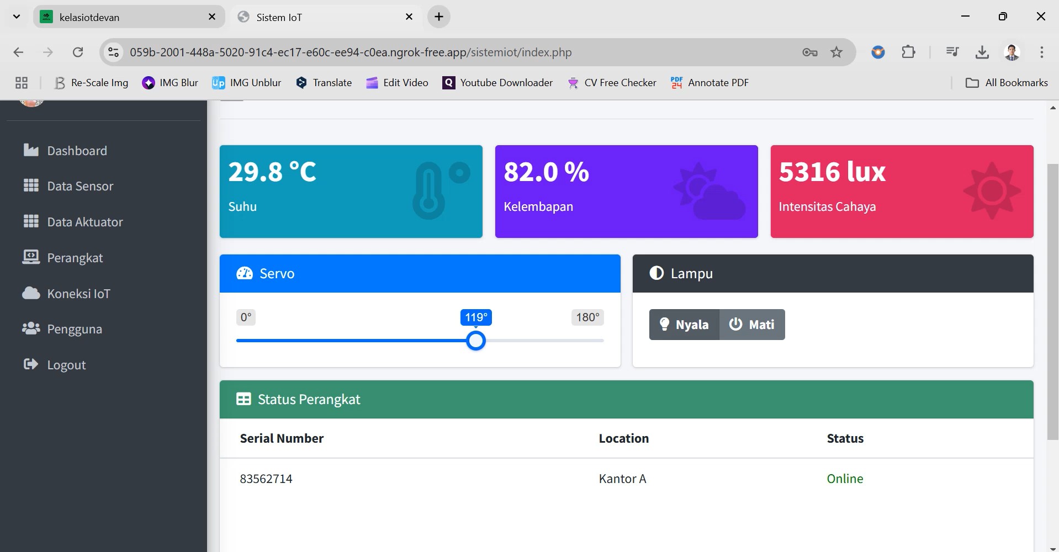
Task: Reload the current page
Action: pyautogui.click(x=78, y=52)
